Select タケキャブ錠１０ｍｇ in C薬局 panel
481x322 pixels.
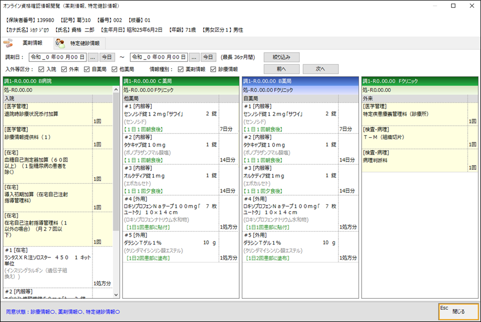click(181, 149)
